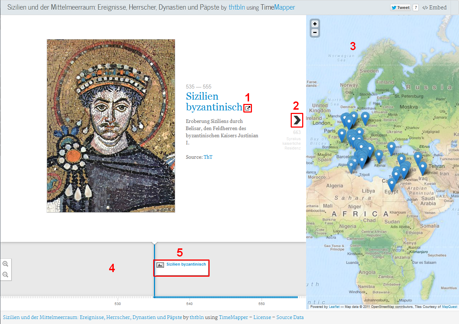Viewport: 459px width, 324px height.
Task: Open thtbln link in footer
Action: coord(197,317)
